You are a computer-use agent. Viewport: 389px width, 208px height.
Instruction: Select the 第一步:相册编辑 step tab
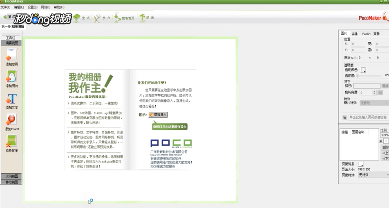(x=13, y=26)
